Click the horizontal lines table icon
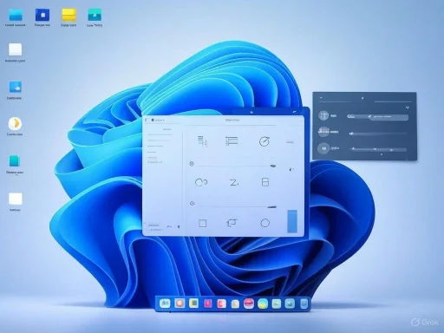Image resolution: width=444 pixels, height=333 pixels. coord(232,141)
